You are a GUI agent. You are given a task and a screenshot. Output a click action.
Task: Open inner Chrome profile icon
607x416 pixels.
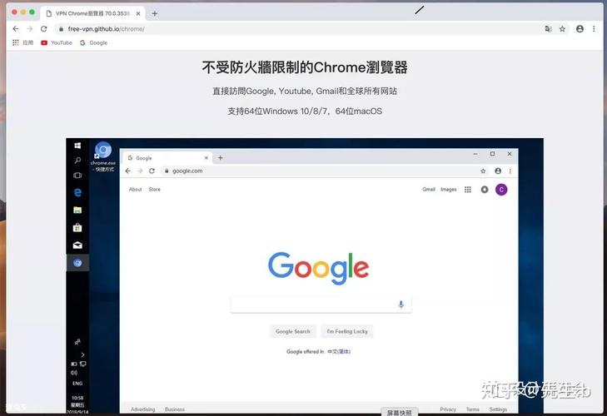coord(498,171)
